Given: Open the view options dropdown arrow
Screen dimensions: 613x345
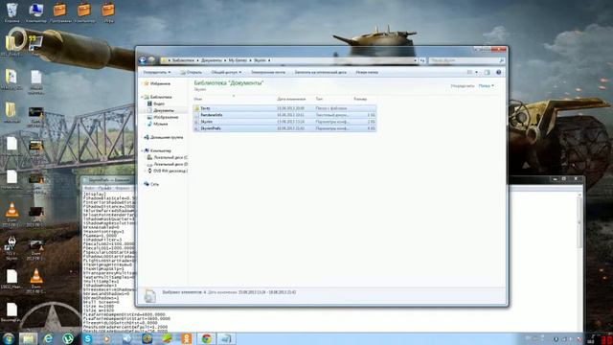Looking at the screenshot, I should pyautogui.click(x=476, y=73).
